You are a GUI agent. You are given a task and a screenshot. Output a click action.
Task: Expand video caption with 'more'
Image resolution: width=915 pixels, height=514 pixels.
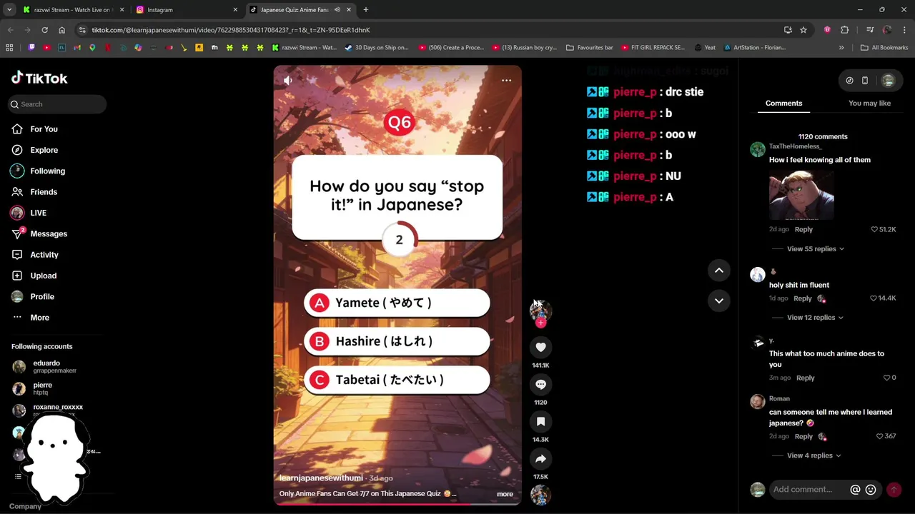coord(505,494)
